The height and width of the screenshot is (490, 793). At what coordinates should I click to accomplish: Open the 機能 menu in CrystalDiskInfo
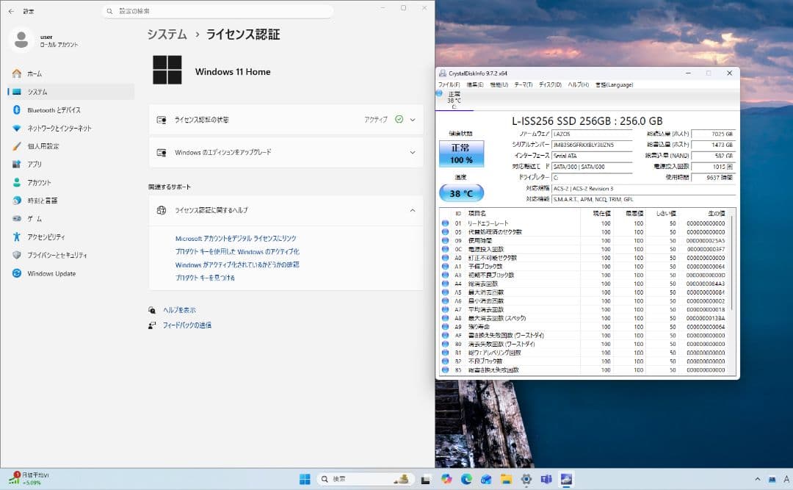coord(499,84)
